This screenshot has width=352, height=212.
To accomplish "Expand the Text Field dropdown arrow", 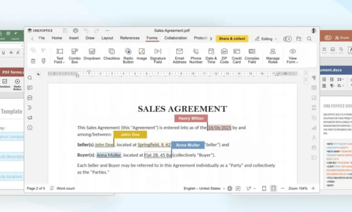I will click(x=64, y=62).
